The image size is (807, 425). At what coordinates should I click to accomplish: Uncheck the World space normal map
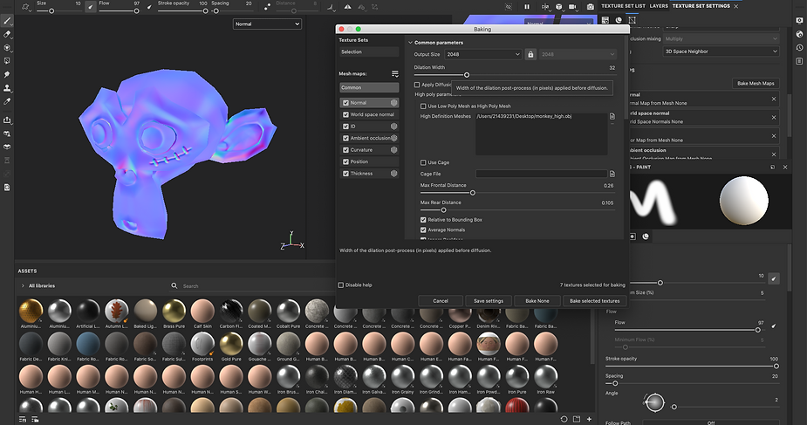[x=345, y=114]
